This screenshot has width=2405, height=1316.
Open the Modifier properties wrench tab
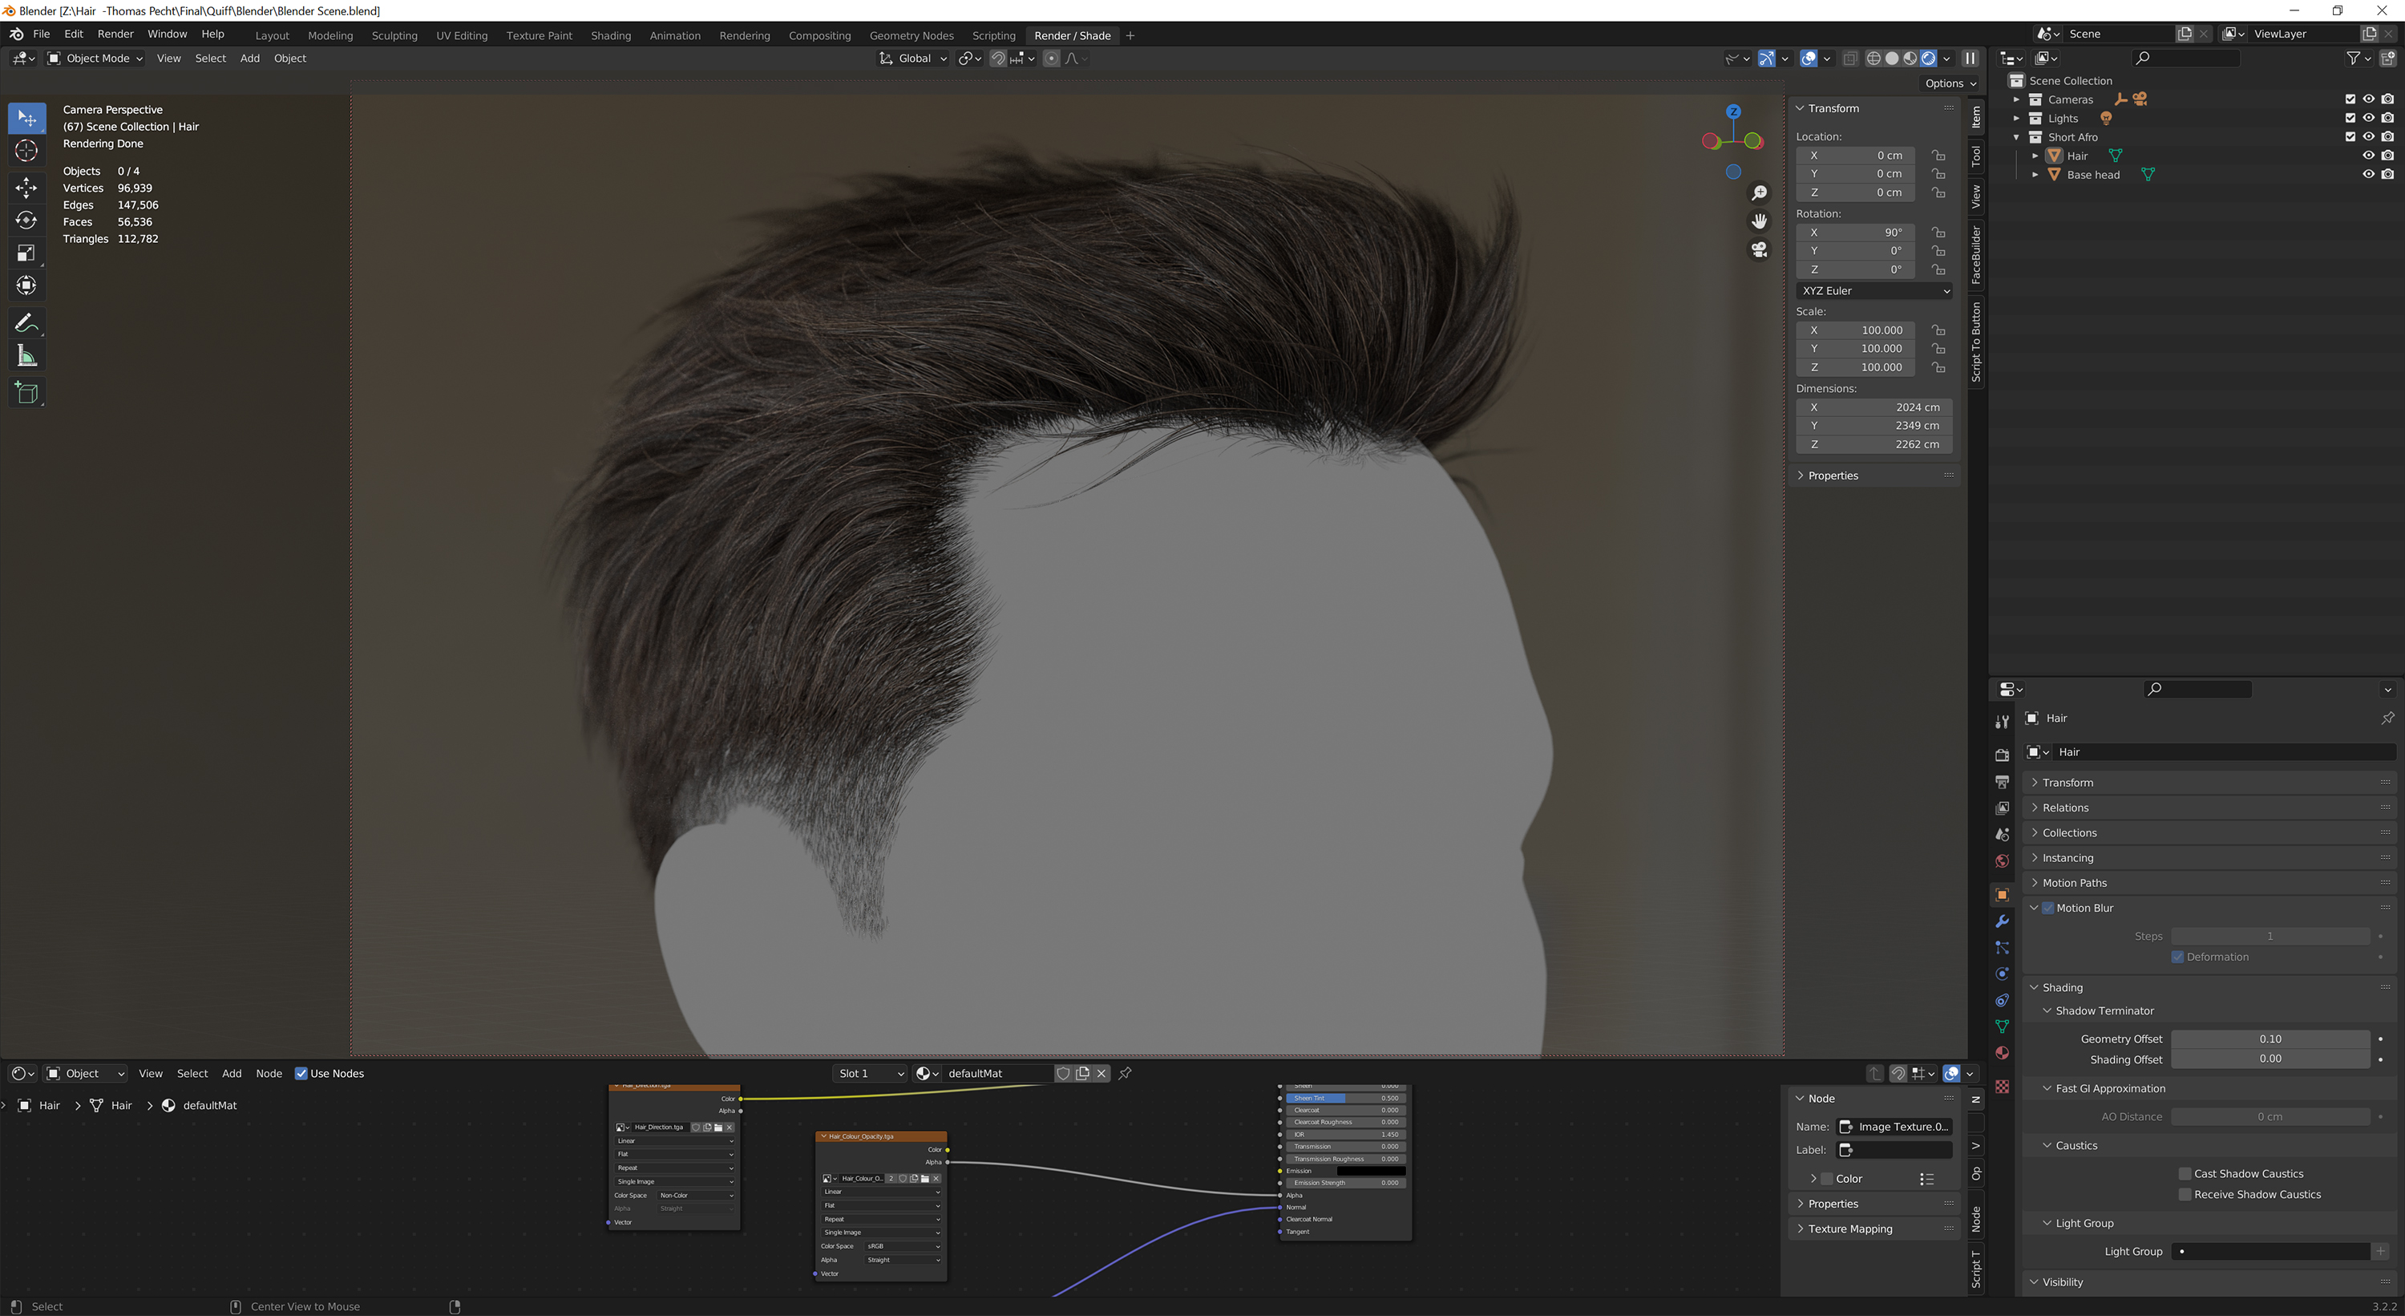pos(2002,922)
